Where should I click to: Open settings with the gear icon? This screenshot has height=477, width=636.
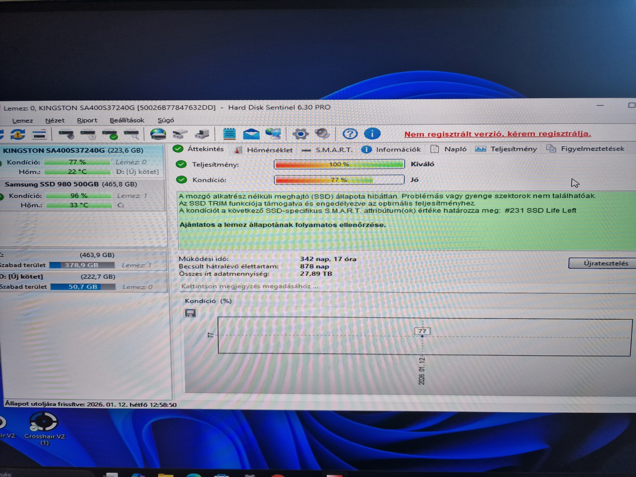click(x=300, y=134)
